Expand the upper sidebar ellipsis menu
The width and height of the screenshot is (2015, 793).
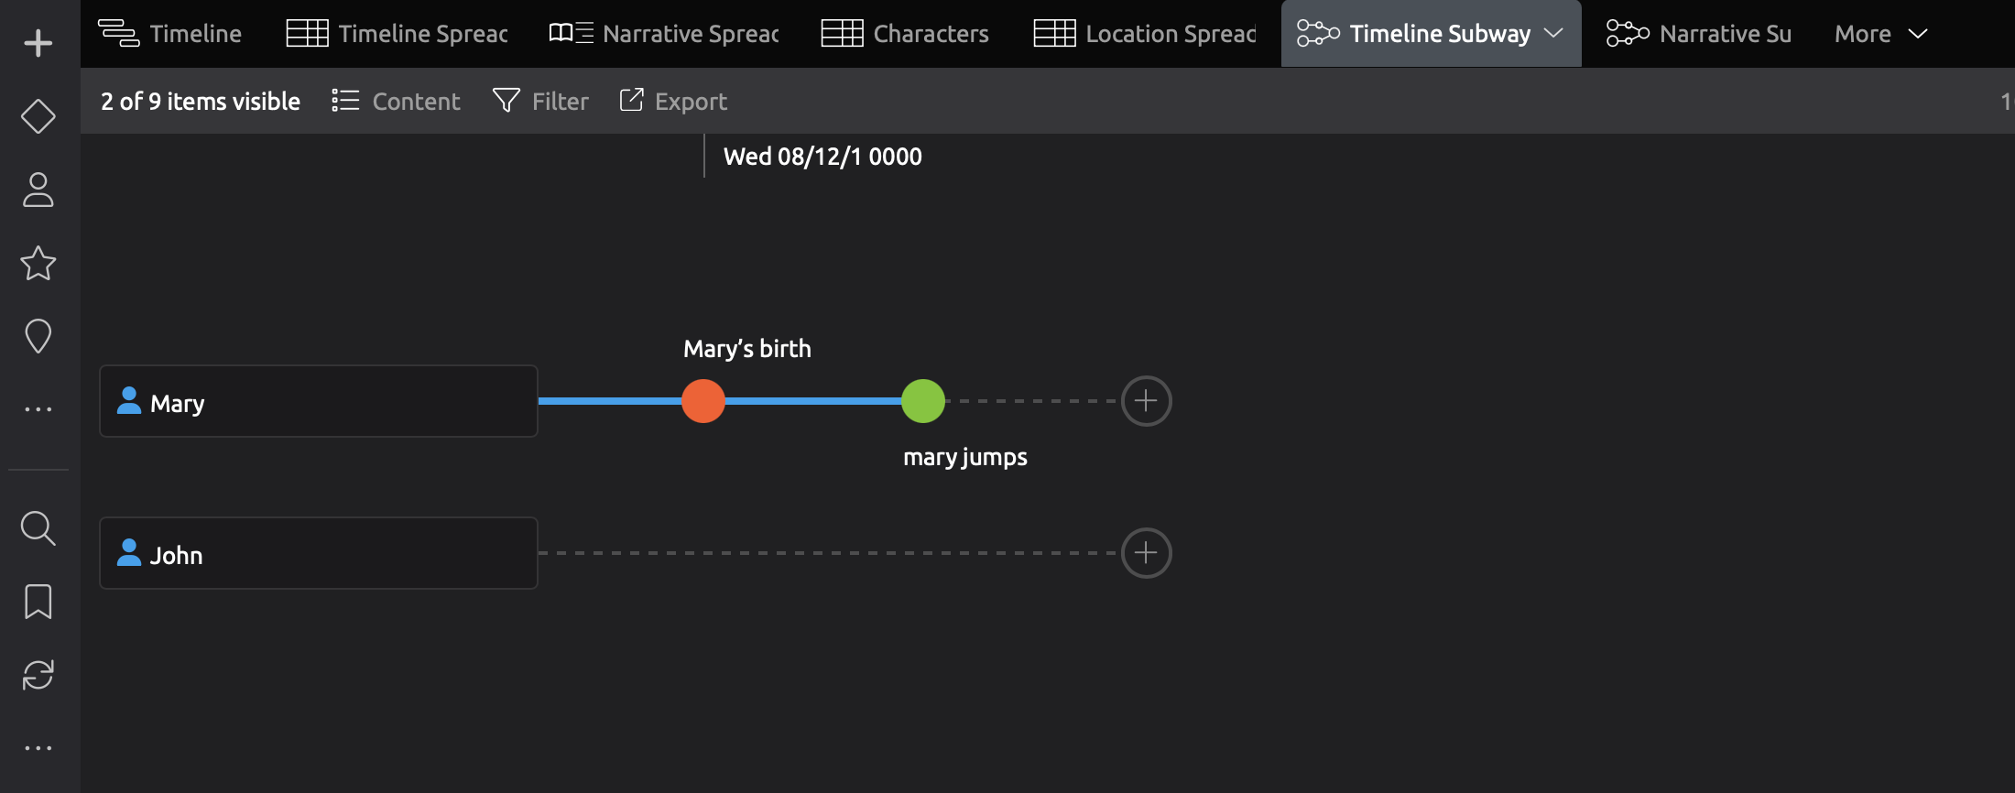pyautogui.click(x=38, y=409)
